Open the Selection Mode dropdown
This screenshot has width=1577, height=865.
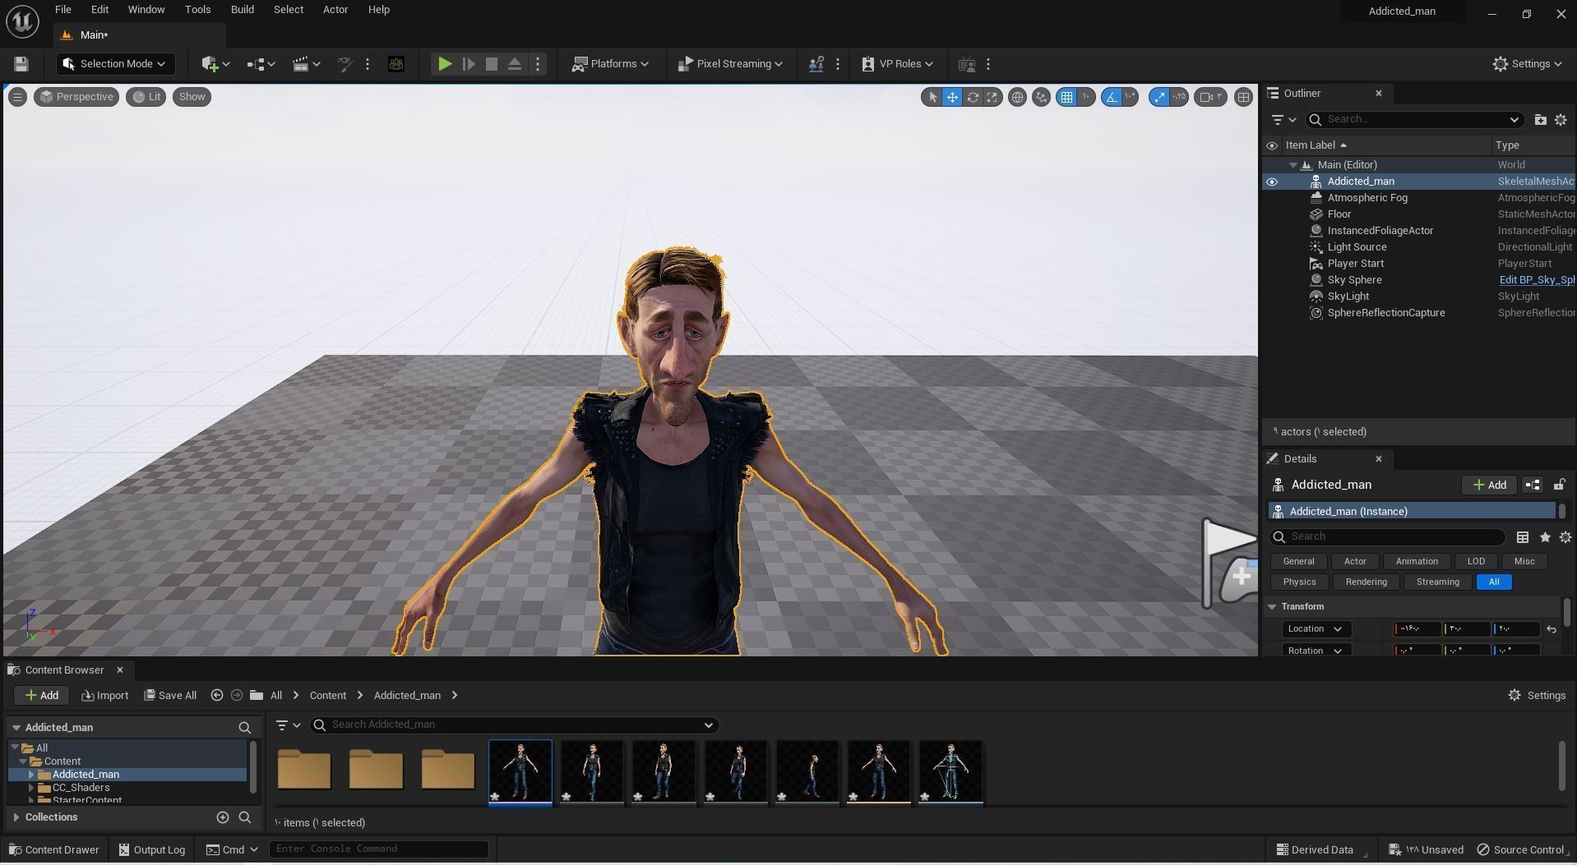coord(115,64)
